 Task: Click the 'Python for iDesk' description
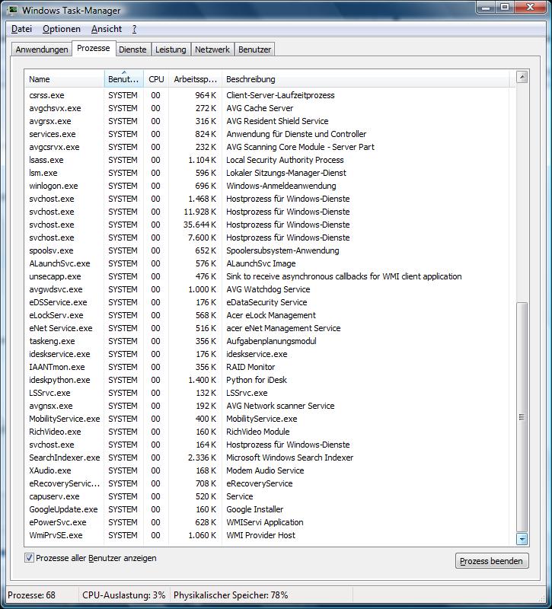click(257, 380)
